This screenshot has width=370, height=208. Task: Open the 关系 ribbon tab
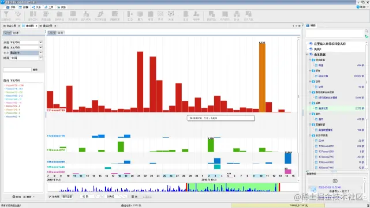coord(36,7)
